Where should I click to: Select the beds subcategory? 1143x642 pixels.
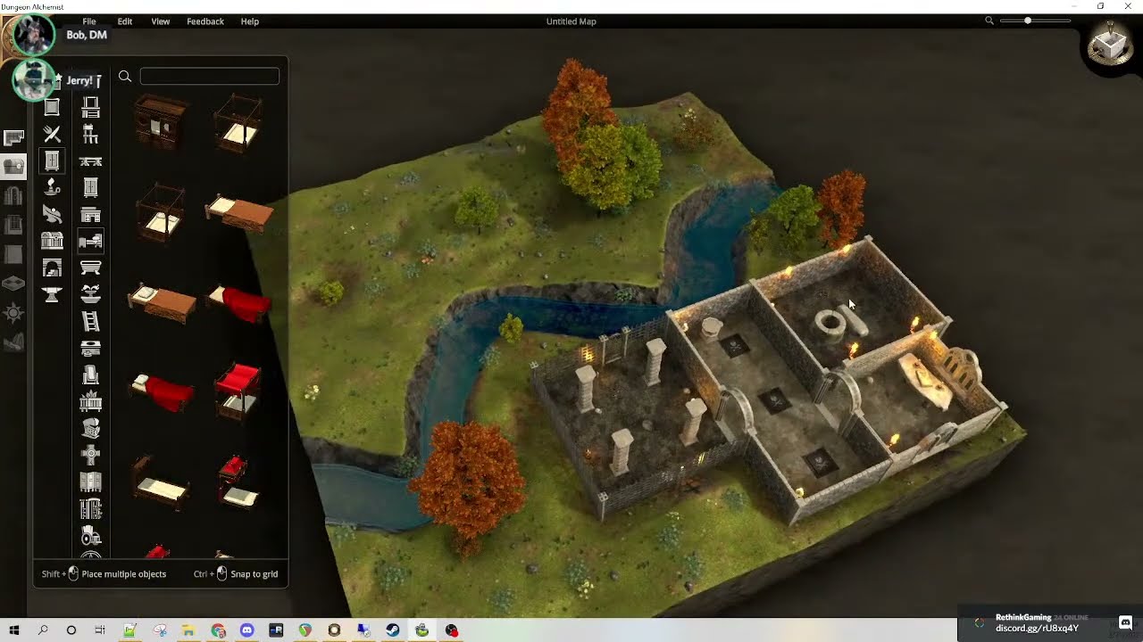click(90, 241)
